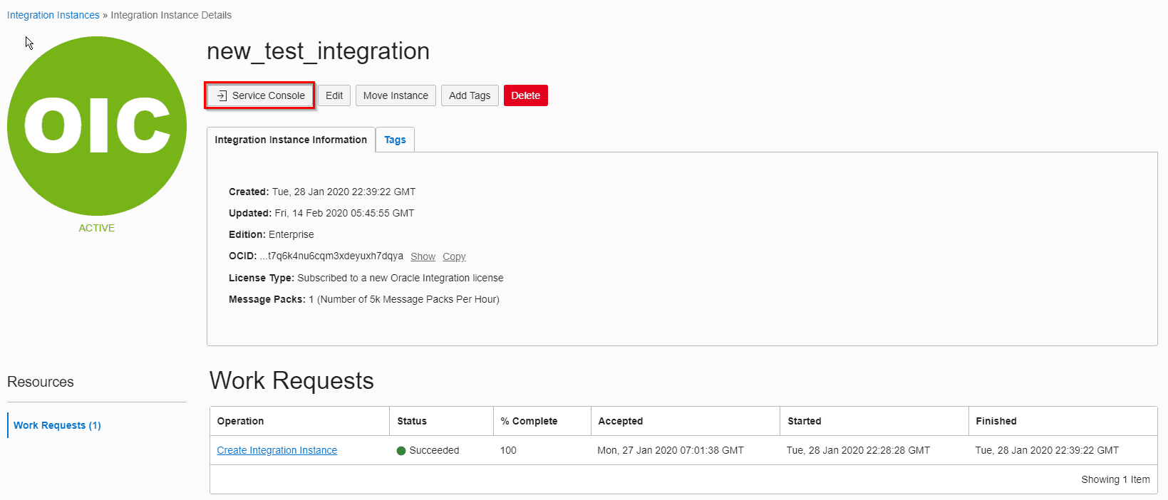The image size is (1168, 500).
Task: Click the Message Packs line
Action: [364, 299]
